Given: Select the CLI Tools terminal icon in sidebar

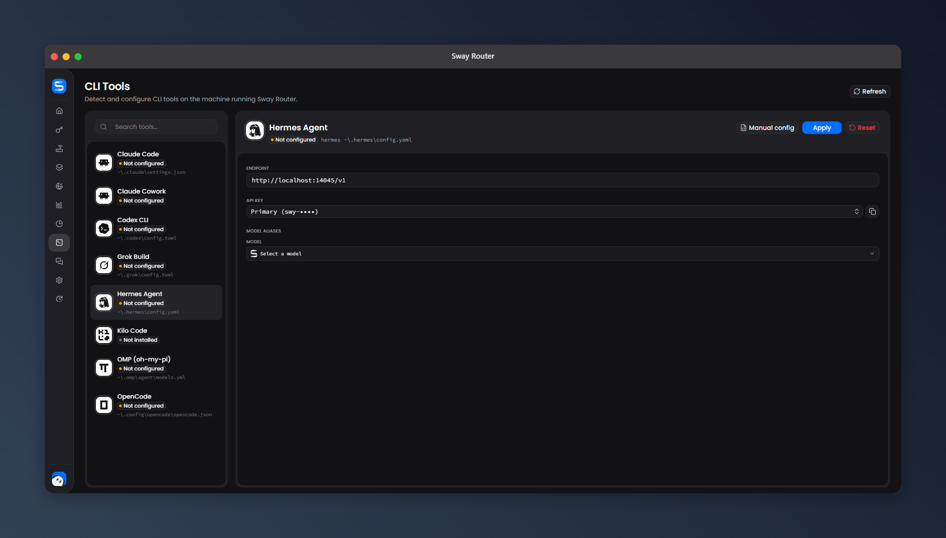Looking at the screenshot, I should [x=59, y=242].
